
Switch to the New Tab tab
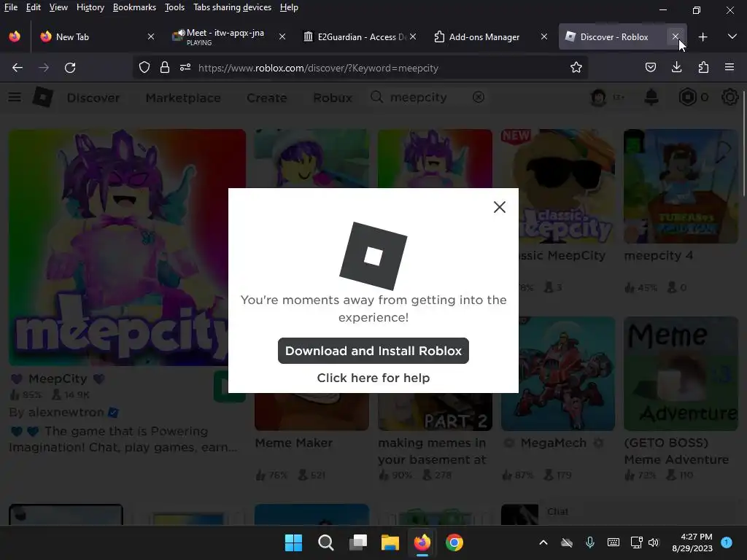96,36
